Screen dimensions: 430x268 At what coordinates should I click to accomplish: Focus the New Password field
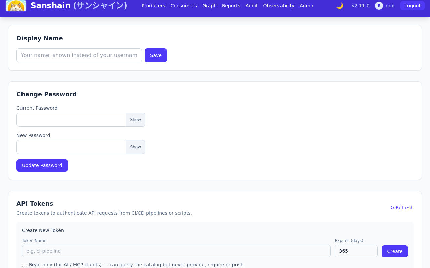pos(71,147)
